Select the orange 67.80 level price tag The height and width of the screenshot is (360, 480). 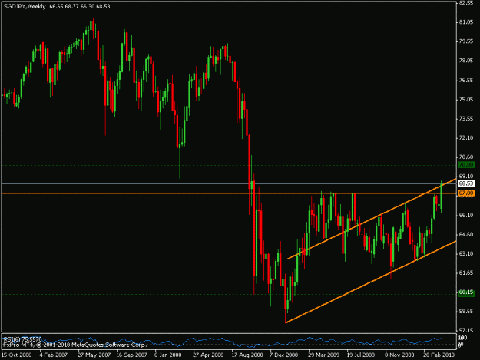[466, 193]
